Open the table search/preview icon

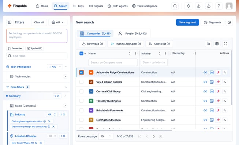point(208,44)
